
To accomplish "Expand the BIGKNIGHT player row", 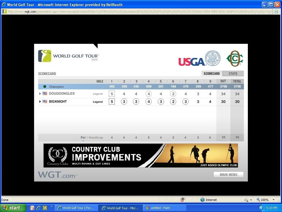I will 40,102.
